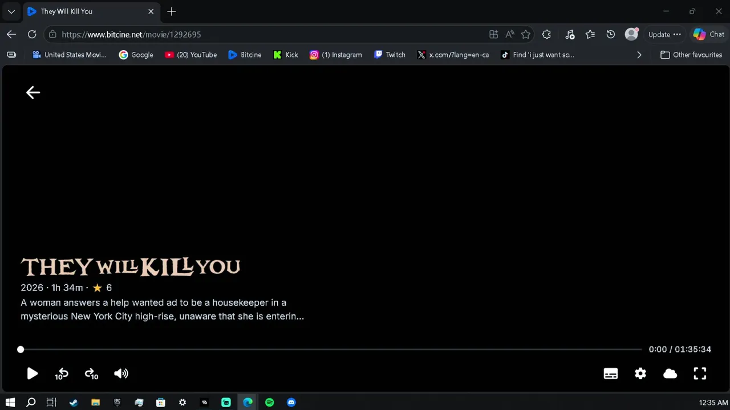Open Discord from taskbar

(x=291, y=402)
